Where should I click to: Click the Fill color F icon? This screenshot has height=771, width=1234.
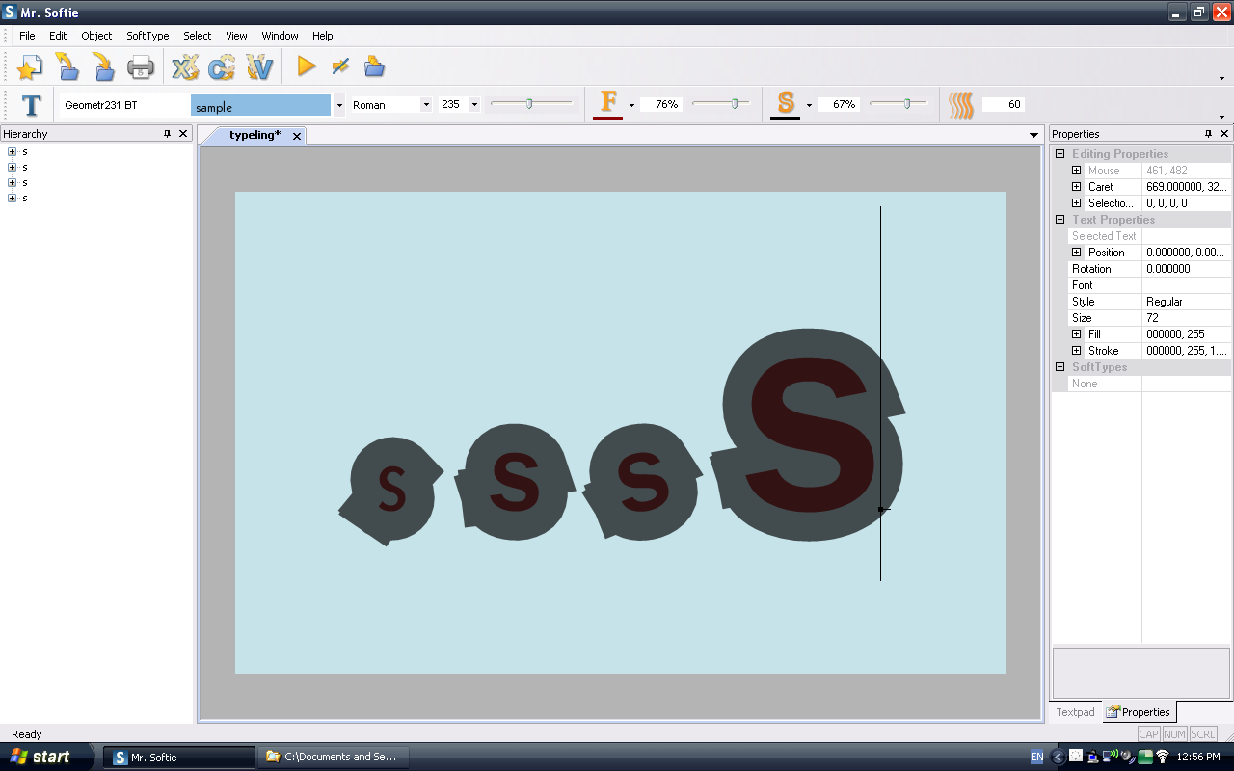tap(608, 103)
